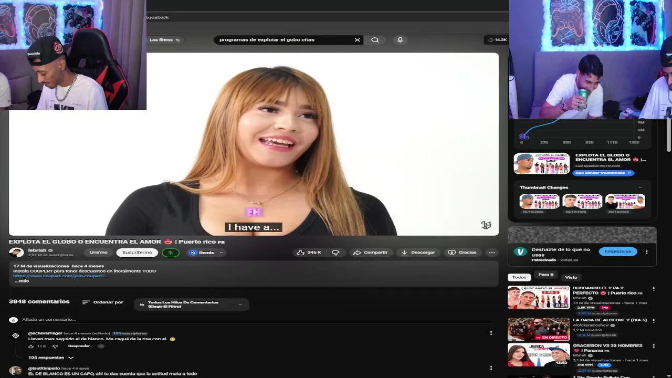The width and height of the screenshot is (672, 378).
Task: Click the video title text
Action: point(117,241)
